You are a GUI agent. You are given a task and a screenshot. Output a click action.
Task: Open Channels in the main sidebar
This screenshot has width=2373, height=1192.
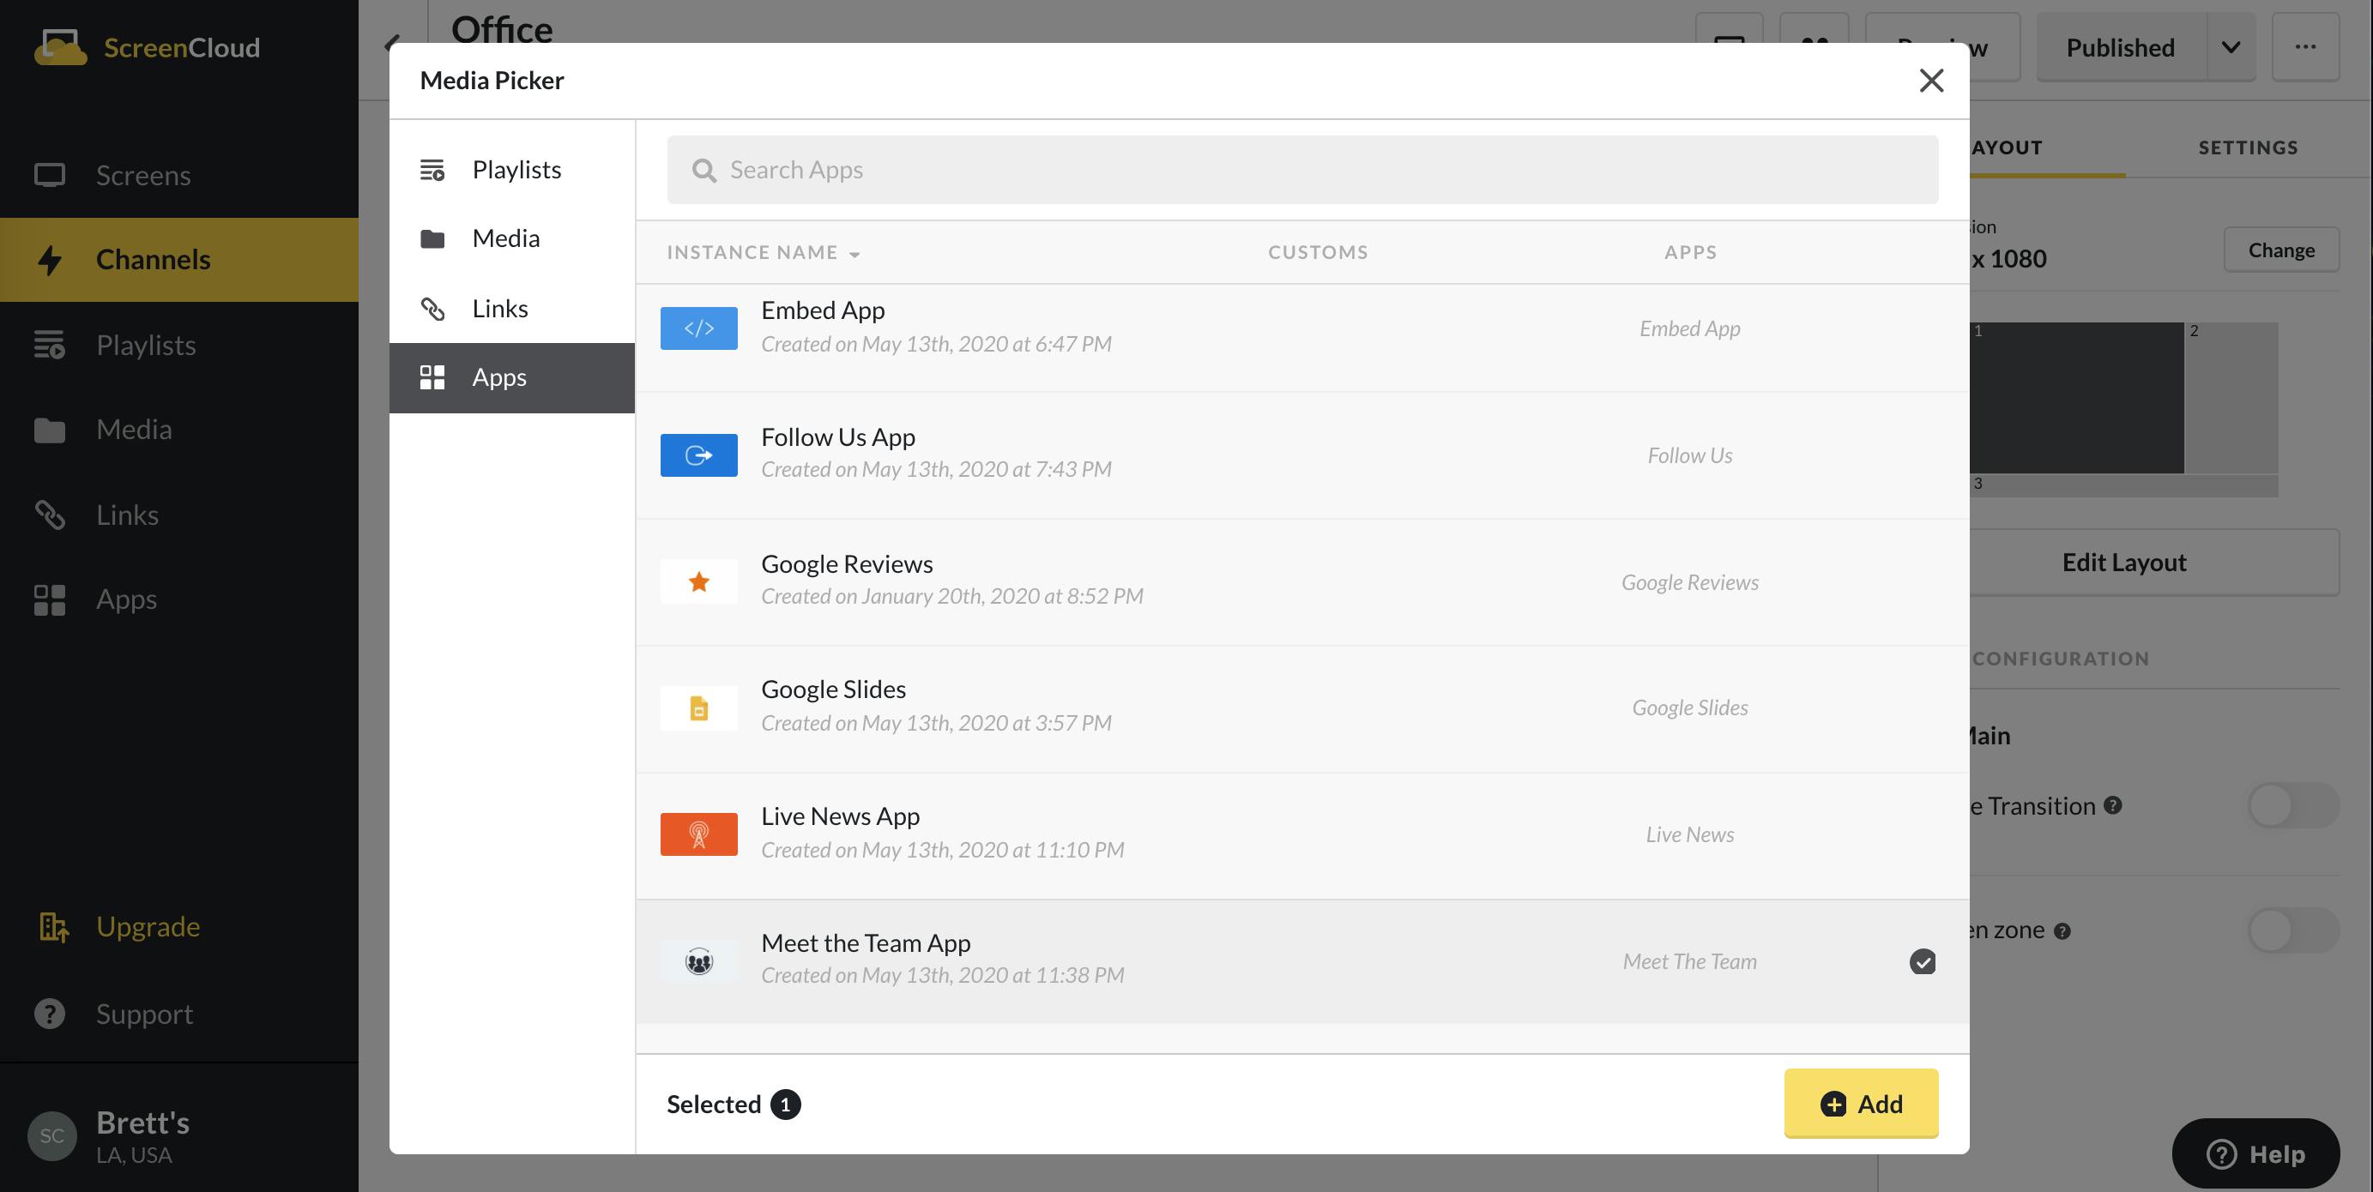(178, 260)
